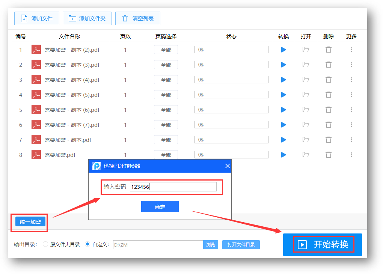Click the converter logo in the dialog title bar

(x=96, y=166)
